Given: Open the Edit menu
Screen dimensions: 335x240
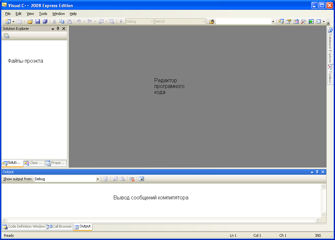Looking at the screenshot, I should click(18, 14).
